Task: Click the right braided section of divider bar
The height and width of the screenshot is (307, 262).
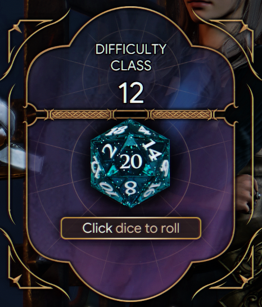Action: (x=182, y=114)
